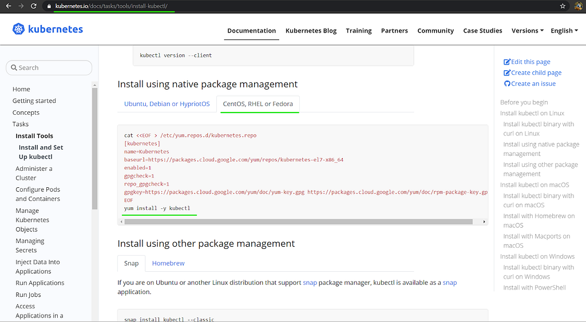Image resolution: width=586 pixels, height=322 pixels.
Task: Open the Case Studies nav link
Action: pos(482,31)
